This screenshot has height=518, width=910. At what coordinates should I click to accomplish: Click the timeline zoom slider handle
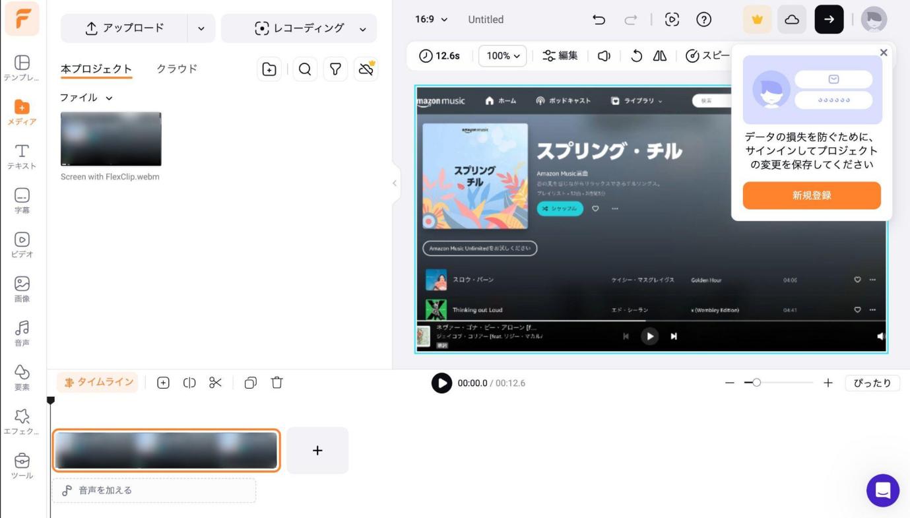[x=757, y=383]
